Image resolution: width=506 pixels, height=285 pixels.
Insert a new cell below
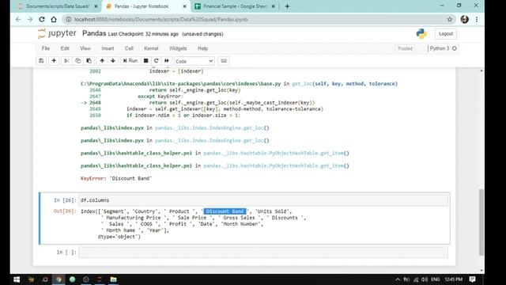pyautogui.click(x=54, y=61)
